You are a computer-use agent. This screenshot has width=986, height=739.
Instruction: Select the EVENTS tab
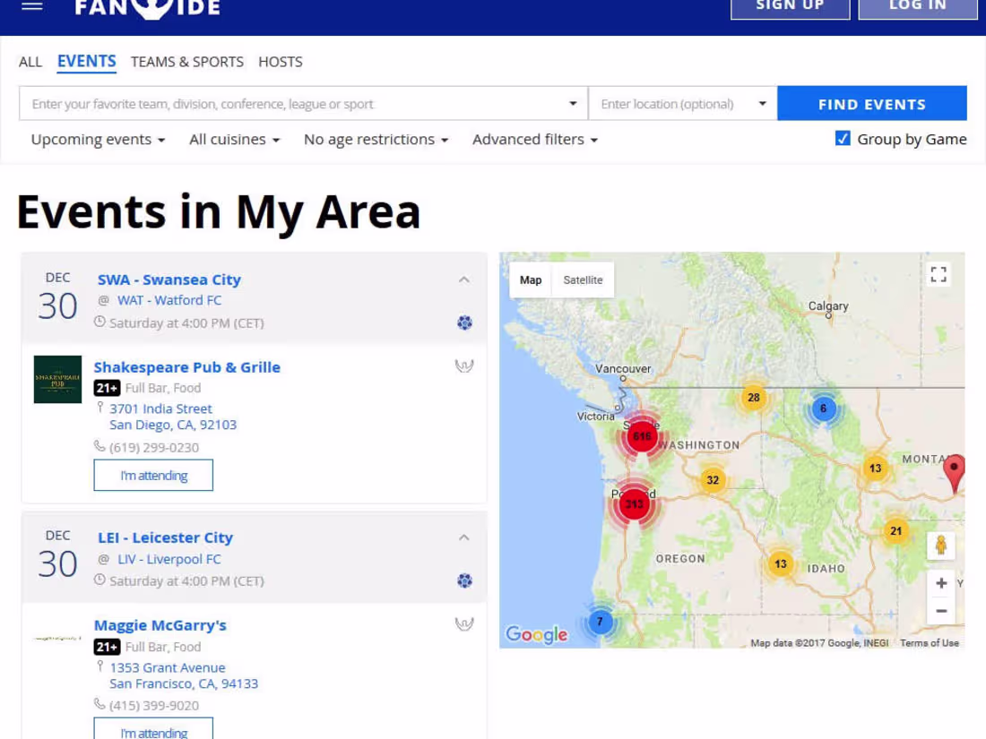coord(87,62)
